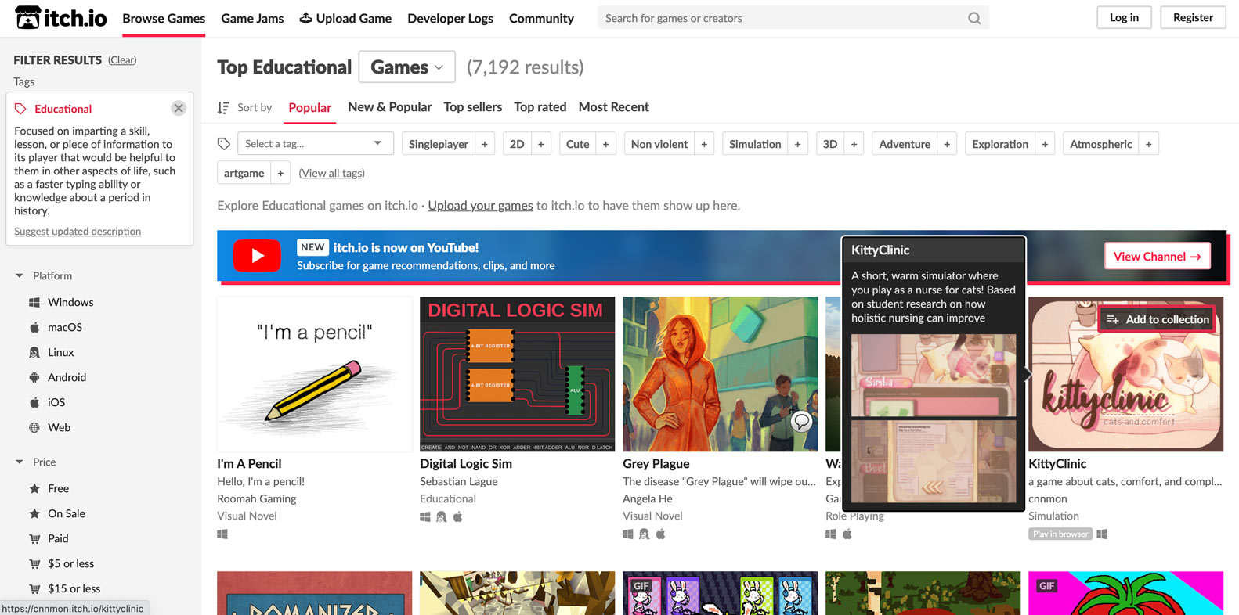Open Developer Logs
The height and width of the screenshot is (615, 1239).
click(x=450, y=18)
